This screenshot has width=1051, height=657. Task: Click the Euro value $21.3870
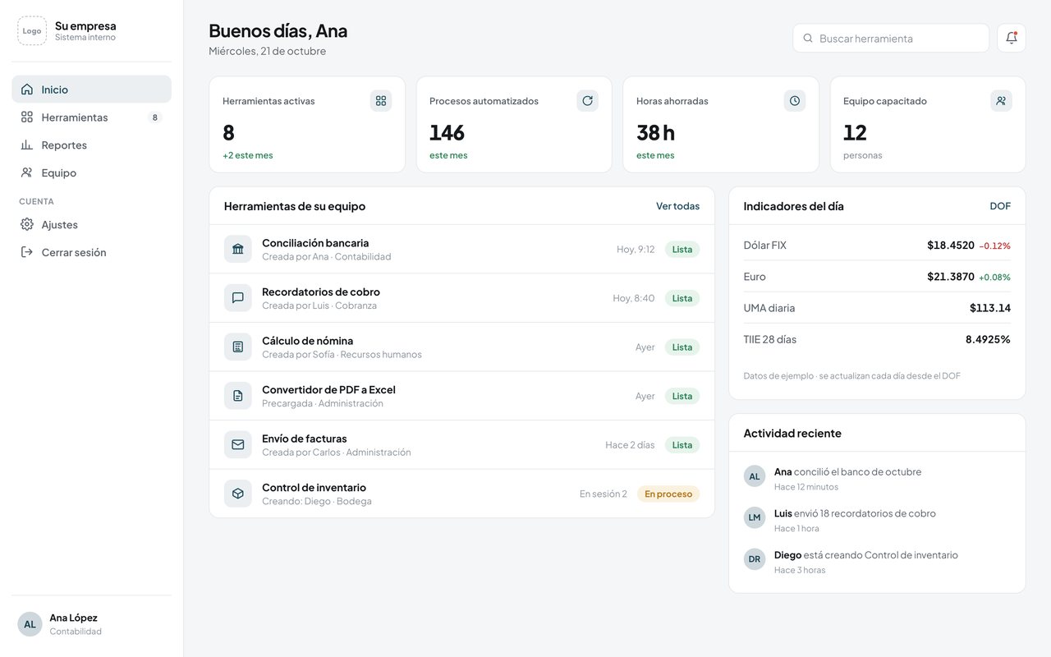951,277
